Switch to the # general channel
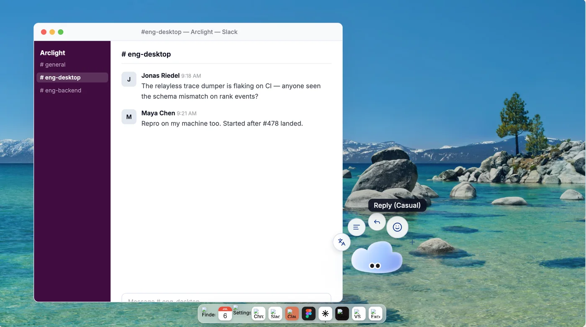Screen dimensions: 586x327 point(72,64)
